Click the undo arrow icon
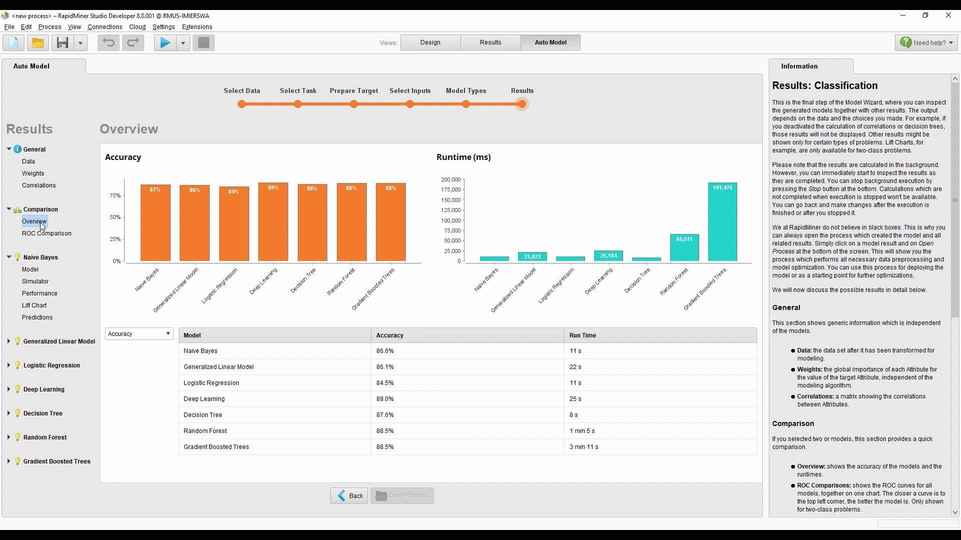Screen dimensions: 961x540 click(x=109, y=43)
